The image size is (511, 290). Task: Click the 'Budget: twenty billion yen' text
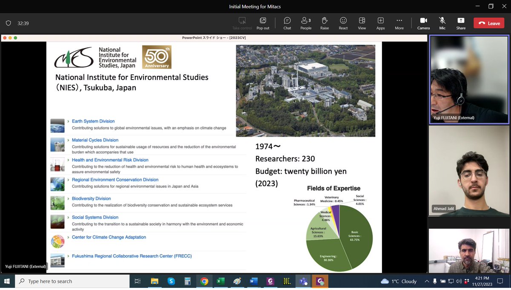coord(301,171)
